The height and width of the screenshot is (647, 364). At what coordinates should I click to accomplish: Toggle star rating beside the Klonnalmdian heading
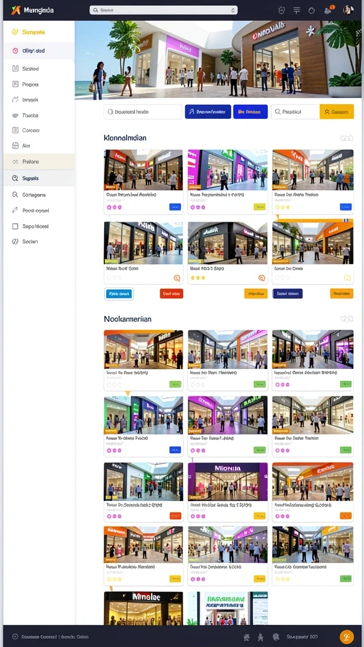tap(347, 138)
